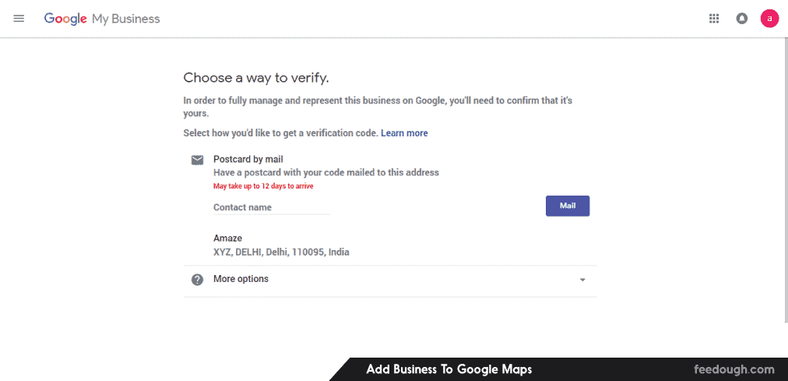
Task: Open the notifications bell
Action: point(742,19)
